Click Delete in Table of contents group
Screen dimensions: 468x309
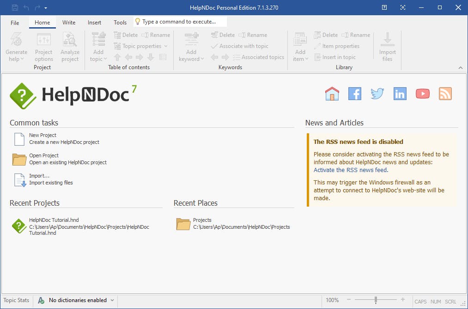click(126, 35)
